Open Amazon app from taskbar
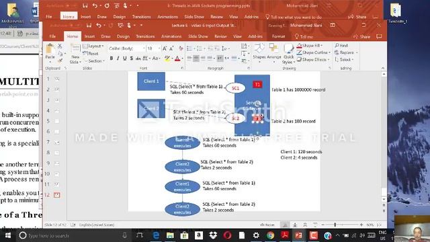 tap(199, 235)
